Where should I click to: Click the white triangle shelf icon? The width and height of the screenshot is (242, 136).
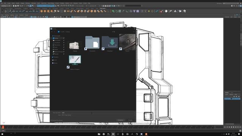coord(175,11)
